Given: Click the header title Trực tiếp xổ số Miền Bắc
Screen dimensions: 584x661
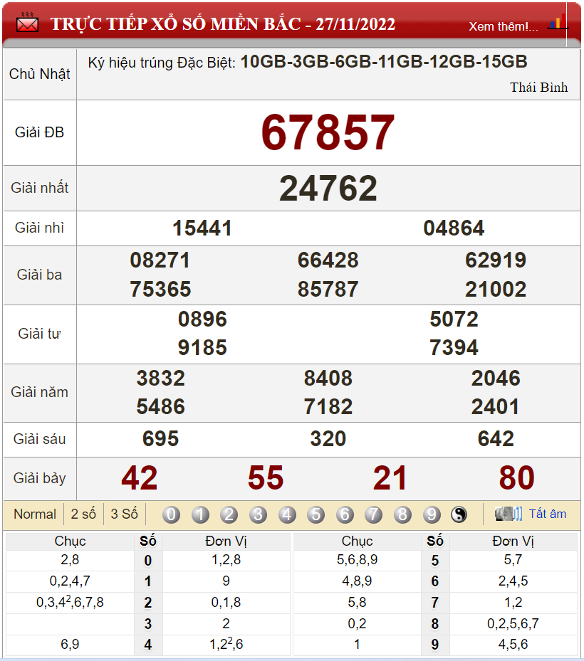Looking at the screenshot, I should (x=222, y=24).
